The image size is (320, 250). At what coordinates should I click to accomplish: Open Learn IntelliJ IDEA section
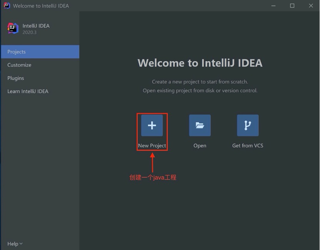40,91
